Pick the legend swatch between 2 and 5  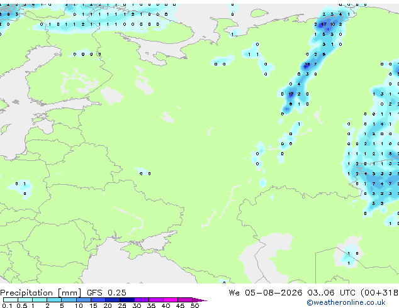click(x=54, y=300)
